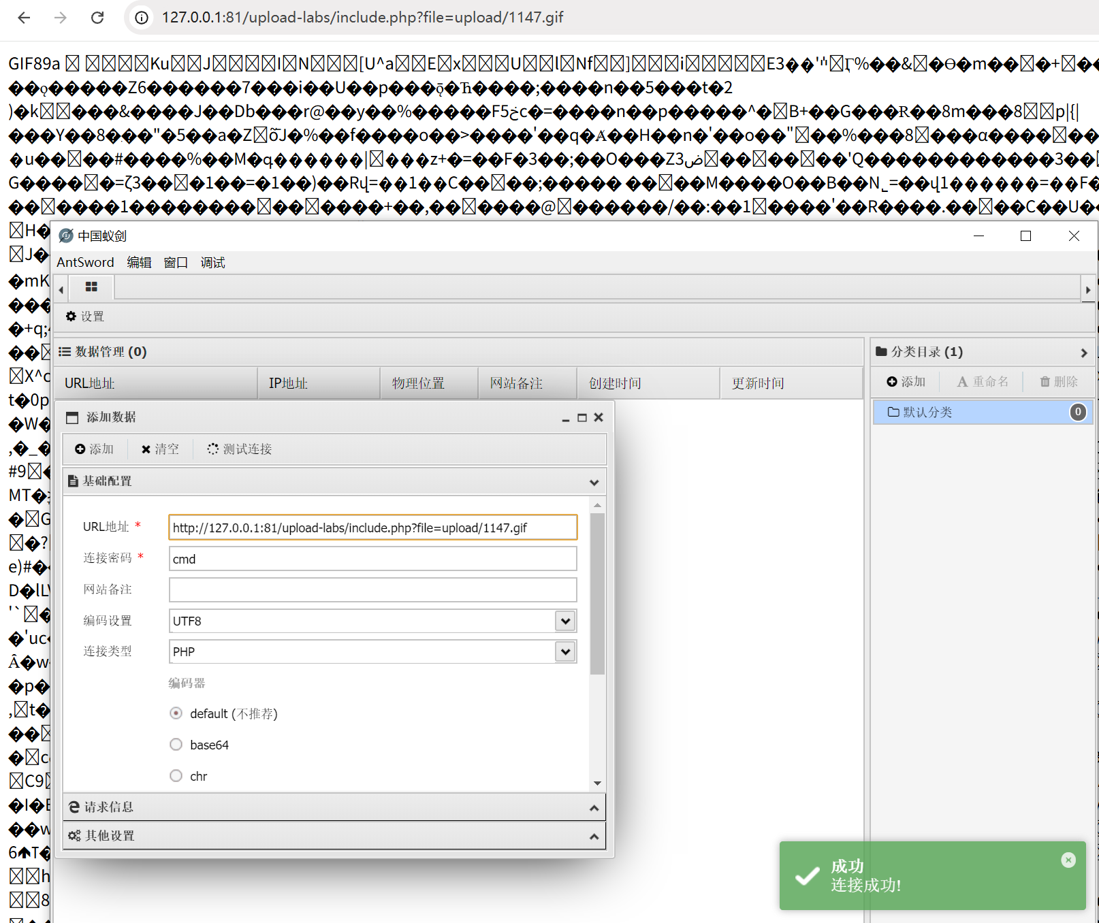Click the tab bar right scroll arrow
This screenshot has height=923, width=1099.
[1088, 290]
